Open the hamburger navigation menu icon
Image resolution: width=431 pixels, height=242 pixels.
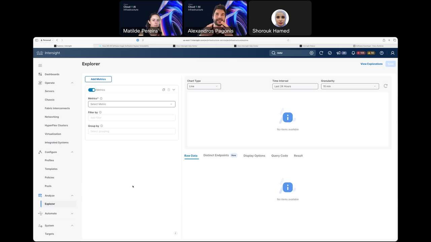coord(40,66)
